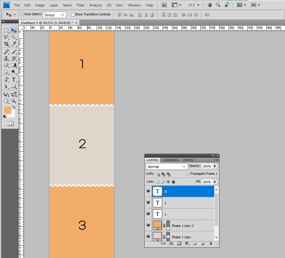
Task: Click the background color swatch
Action: [x=13, y=115]
